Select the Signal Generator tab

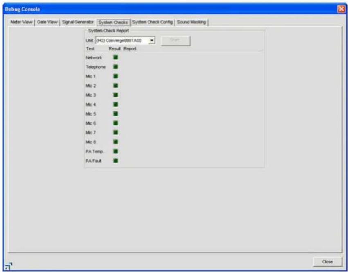[78, 22]
